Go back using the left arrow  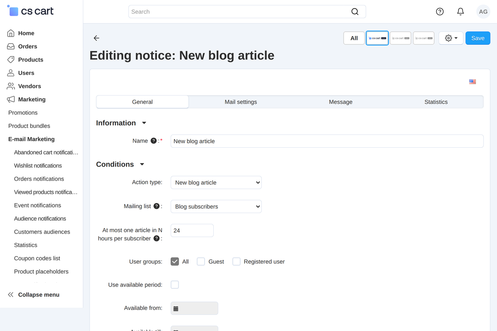click(x=97, y=38)
